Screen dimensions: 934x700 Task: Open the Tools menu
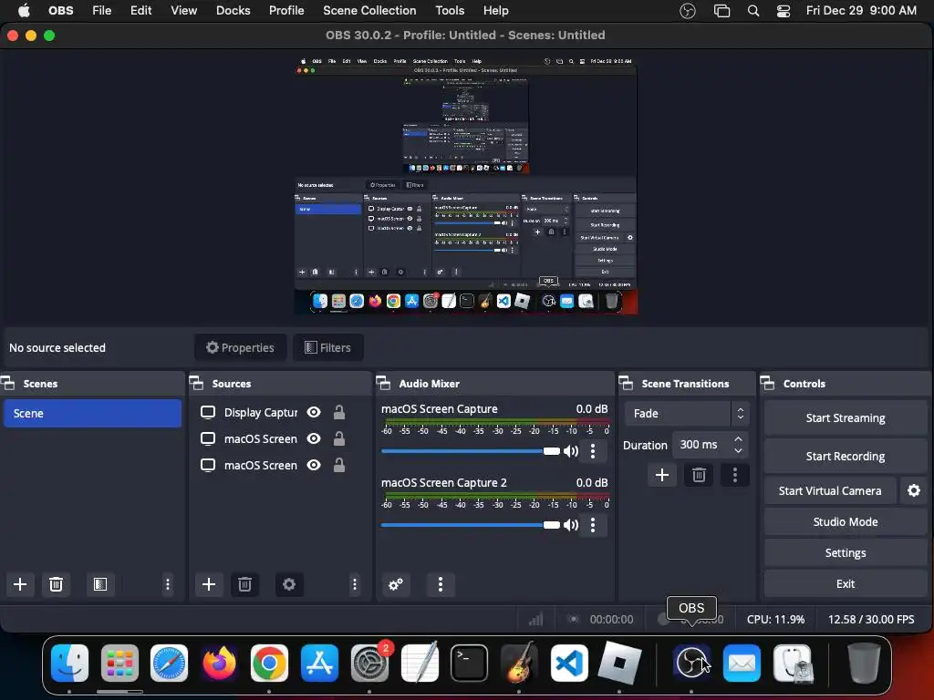point(450,11)
